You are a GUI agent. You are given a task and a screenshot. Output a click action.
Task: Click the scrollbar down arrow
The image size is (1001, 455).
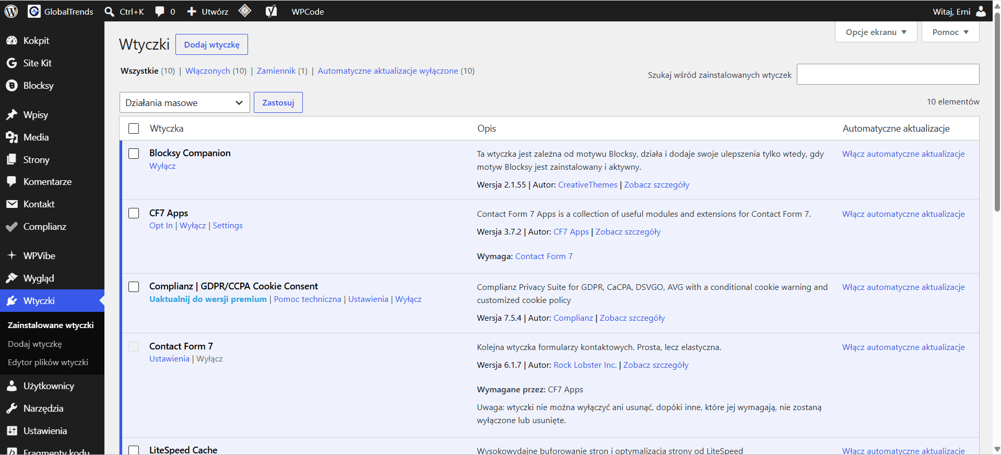[997, 449]
